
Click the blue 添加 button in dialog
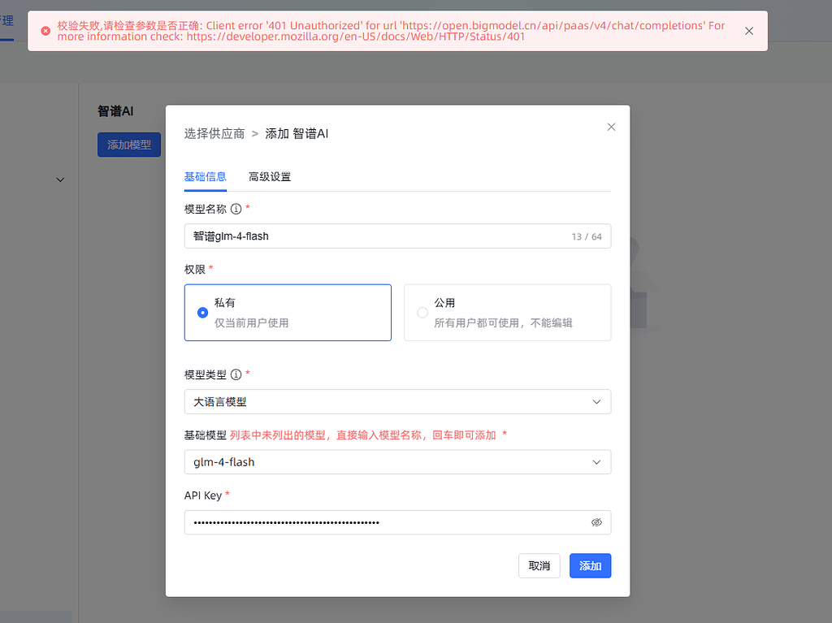click(590, 565)
